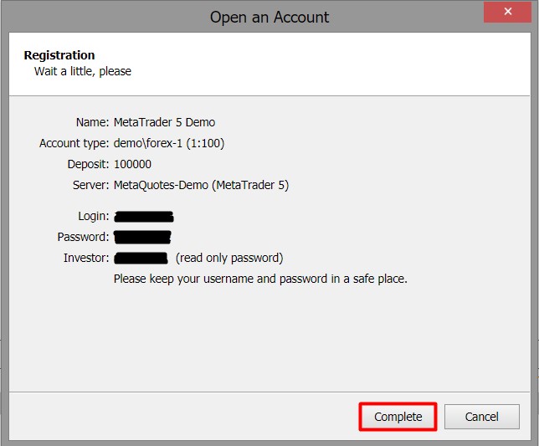This screenshot has width=539, height=446.
Task: Click the Cancel button
Action: point(481,417)
